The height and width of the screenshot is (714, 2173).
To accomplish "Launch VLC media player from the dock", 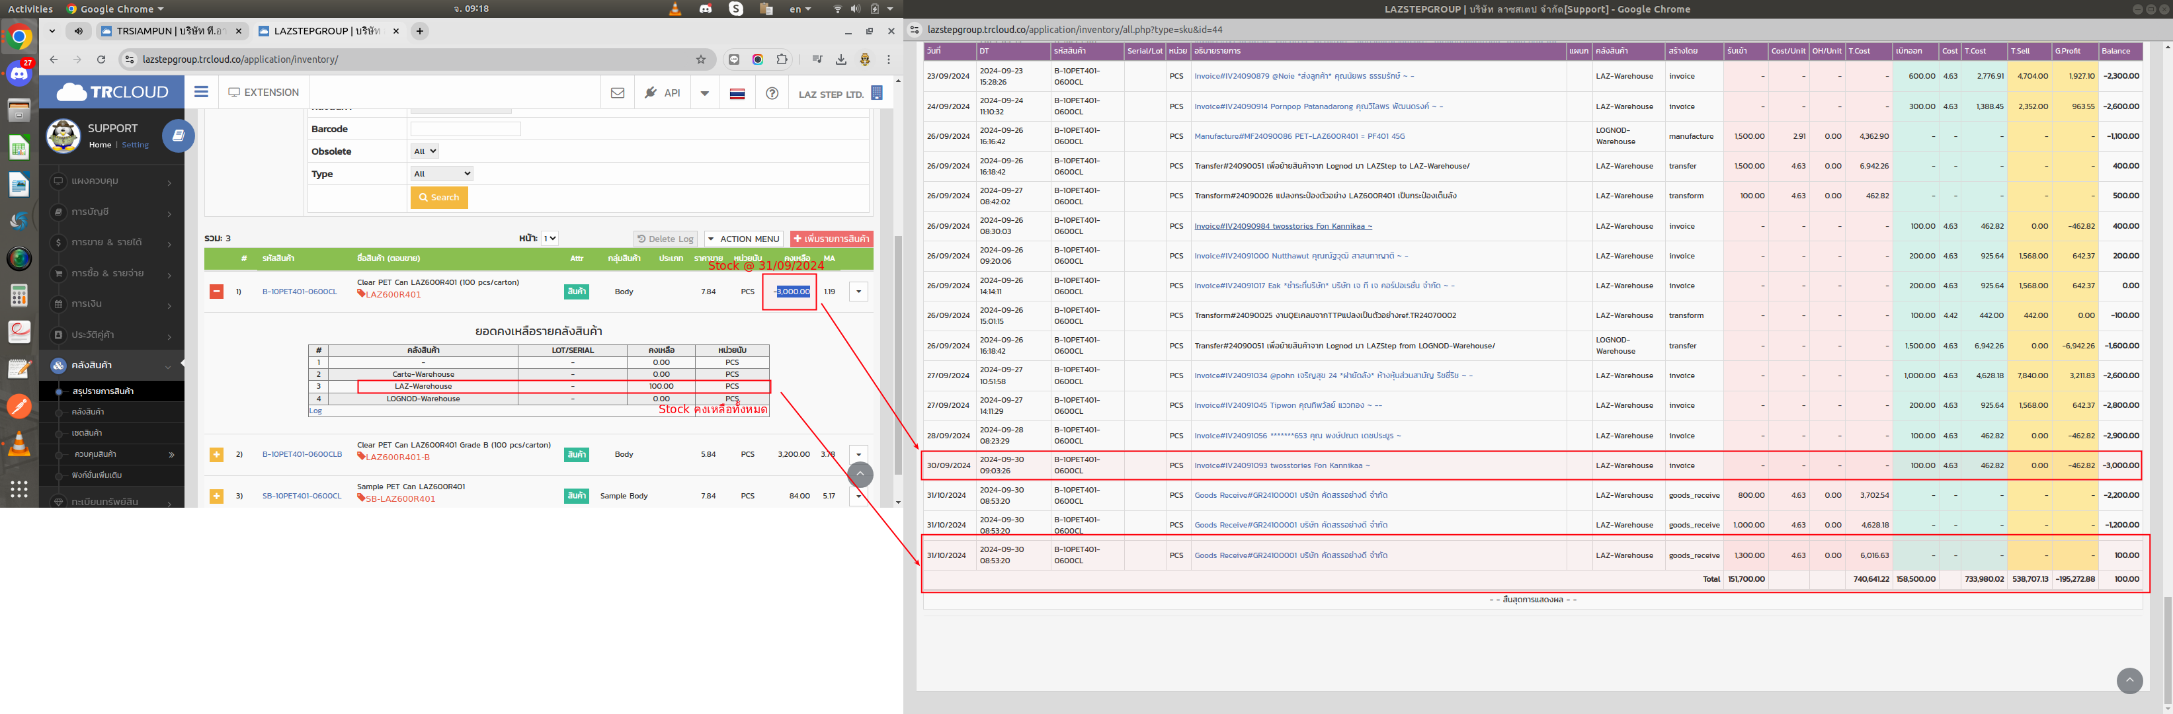I will pyautogui.click(x=19, y=444).
